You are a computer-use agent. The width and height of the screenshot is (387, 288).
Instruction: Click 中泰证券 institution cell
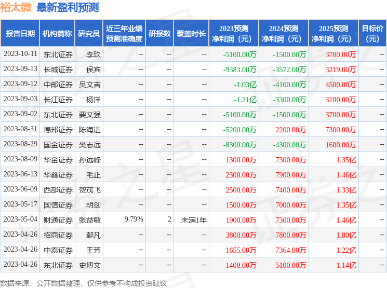[58, 250]
